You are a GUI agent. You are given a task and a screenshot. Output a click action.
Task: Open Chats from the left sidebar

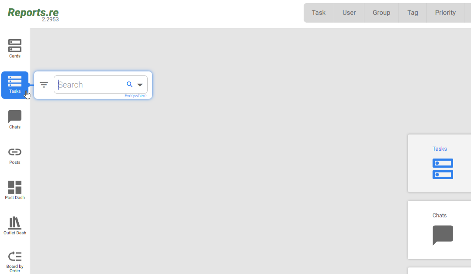click(x=15, y=119)
